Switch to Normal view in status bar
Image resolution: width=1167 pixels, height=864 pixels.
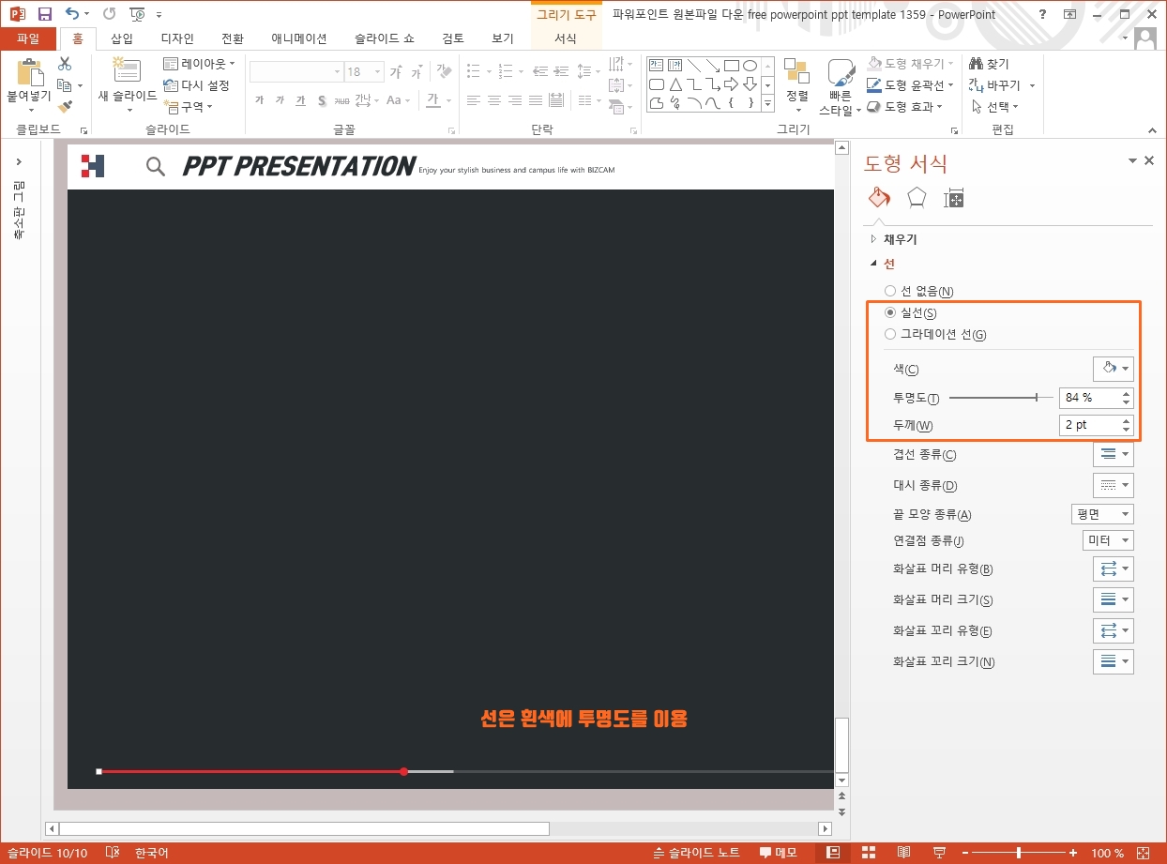point(832,853)
